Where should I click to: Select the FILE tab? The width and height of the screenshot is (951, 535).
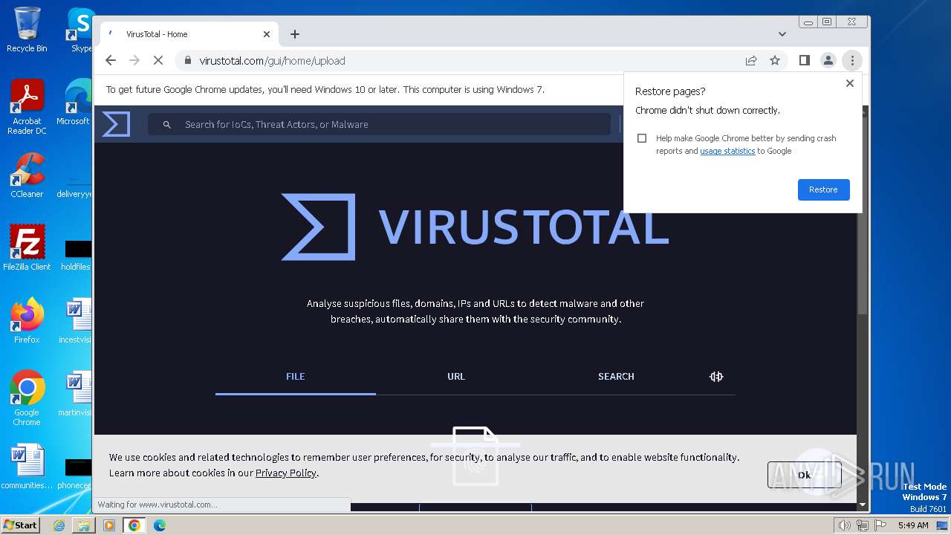coord(296,377)
